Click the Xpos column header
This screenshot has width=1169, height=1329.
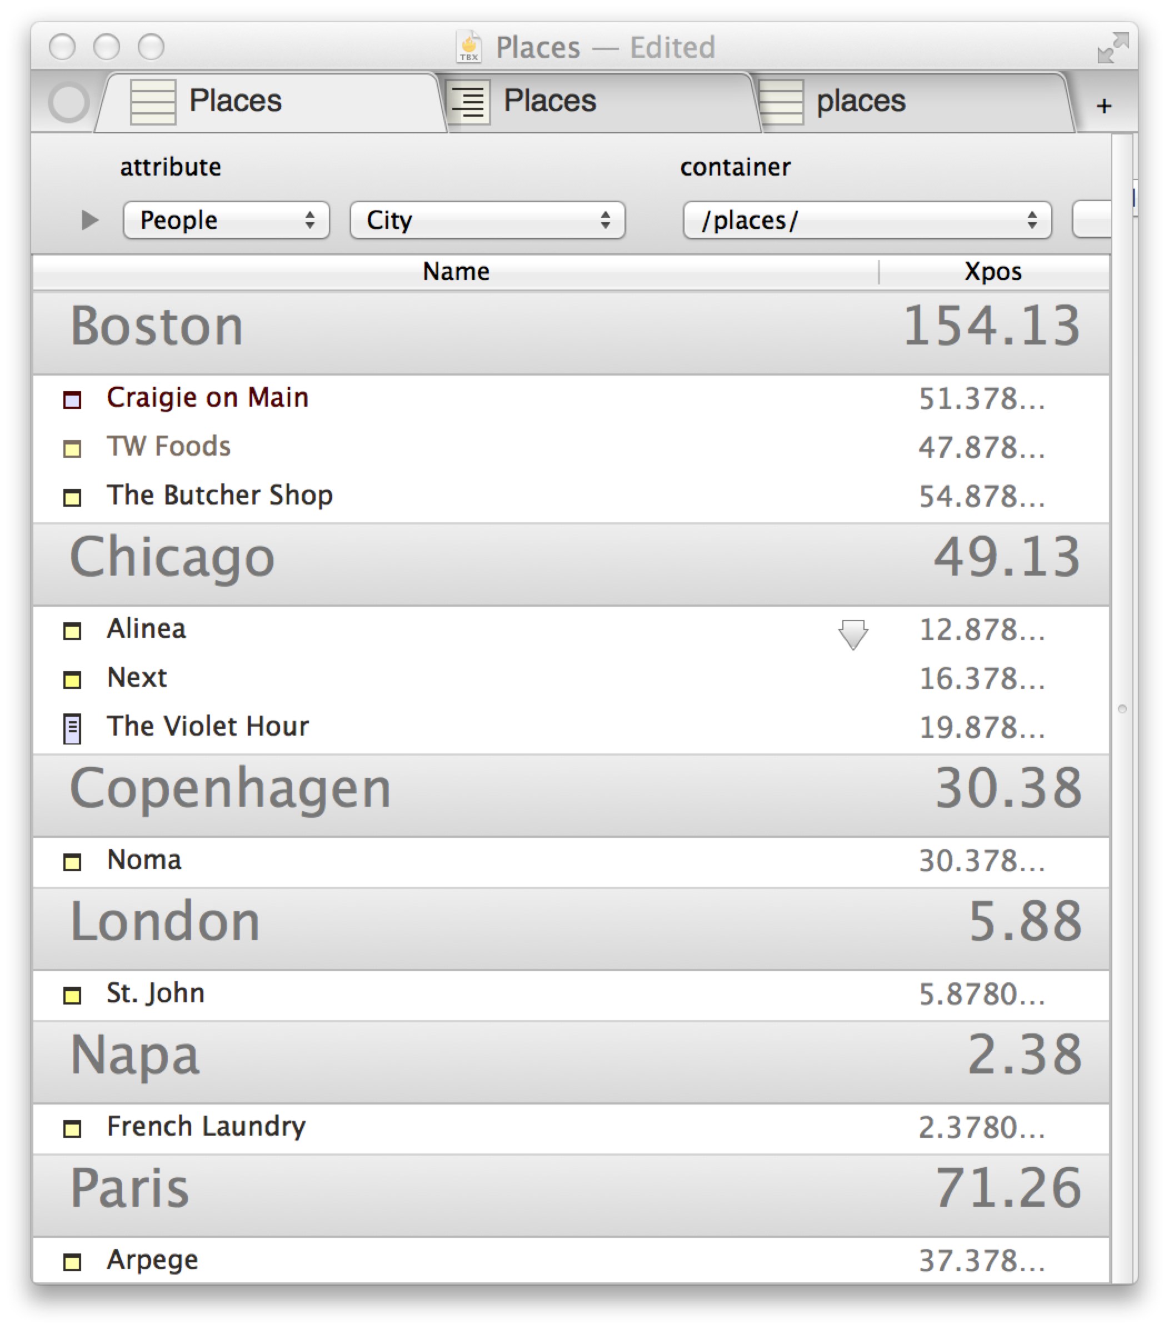pyautogui.click(x=993, y=271)
